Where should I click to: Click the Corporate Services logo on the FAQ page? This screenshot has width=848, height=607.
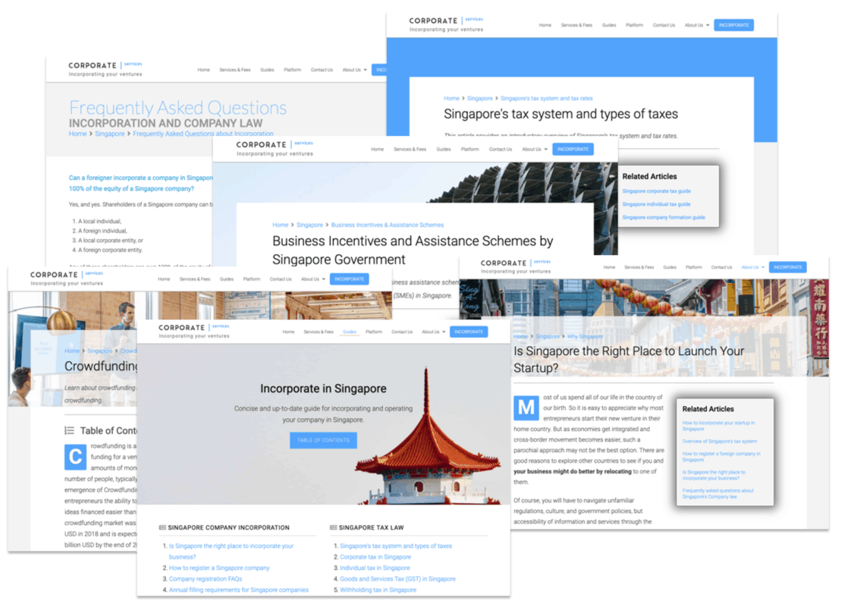105,69
